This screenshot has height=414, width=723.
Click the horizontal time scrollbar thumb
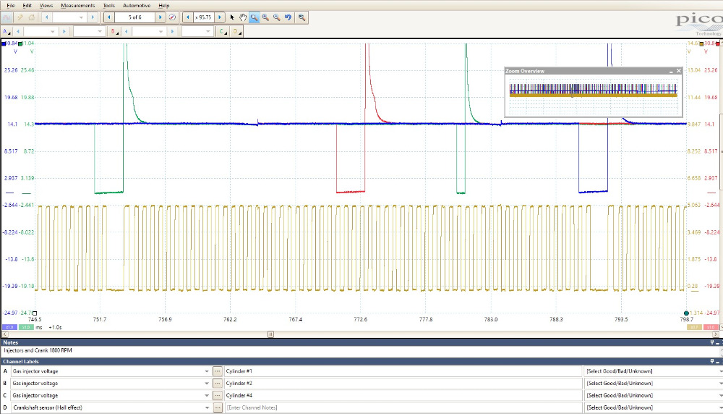270,334
